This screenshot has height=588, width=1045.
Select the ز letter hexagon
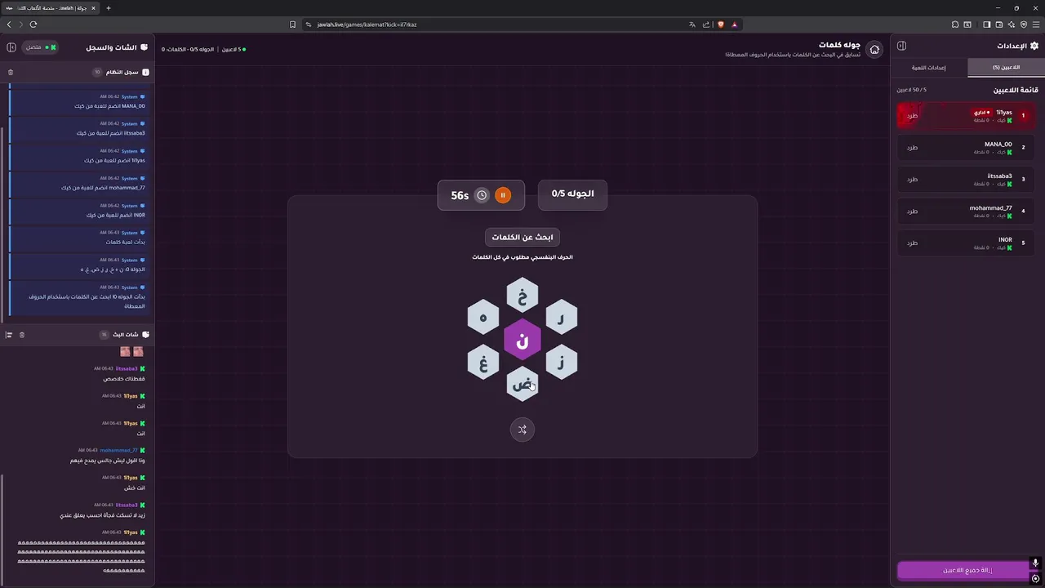tap(561, 363)
